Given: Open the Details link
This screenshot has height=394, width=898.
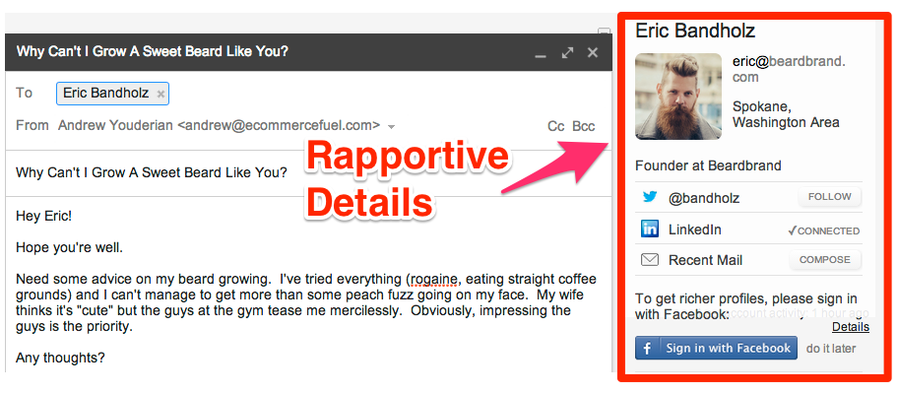Looking at the screenshot, I should tap(850, 327).
